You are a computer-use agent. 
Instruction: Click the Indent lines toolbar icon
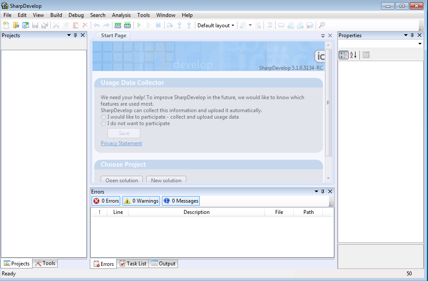click(x=270, y=25)
